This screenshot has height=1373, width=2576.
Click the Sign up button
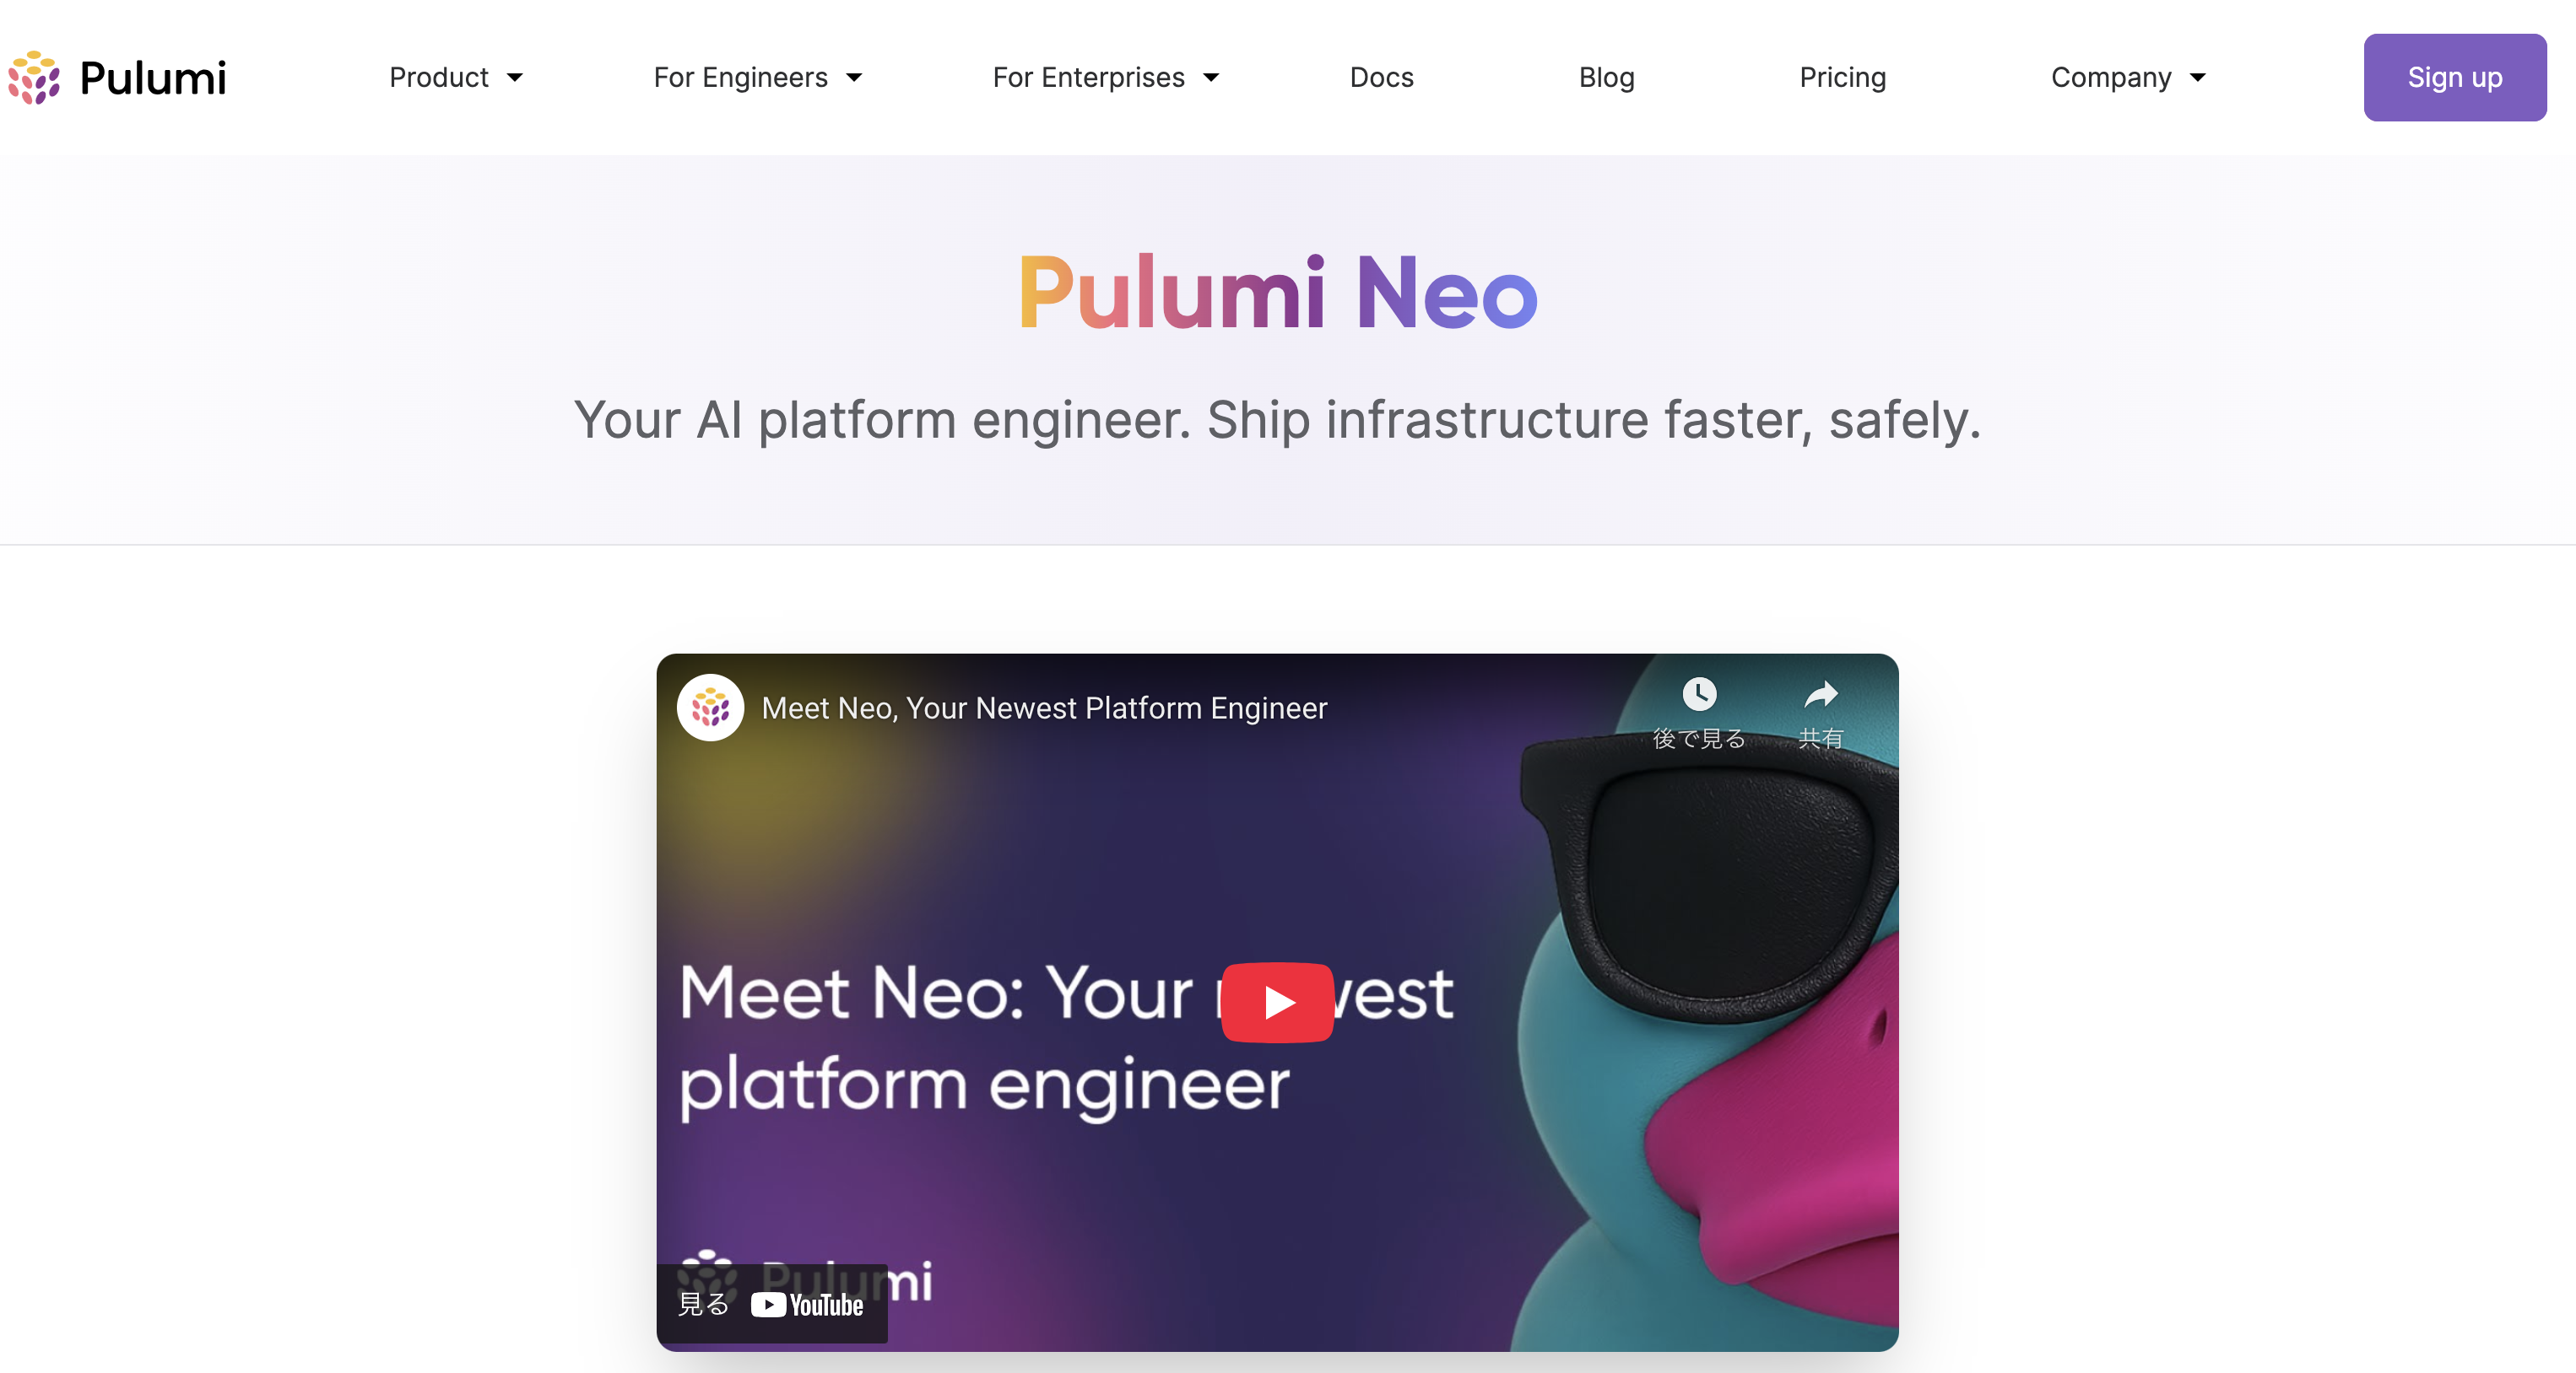click(x=2454, y=78)
